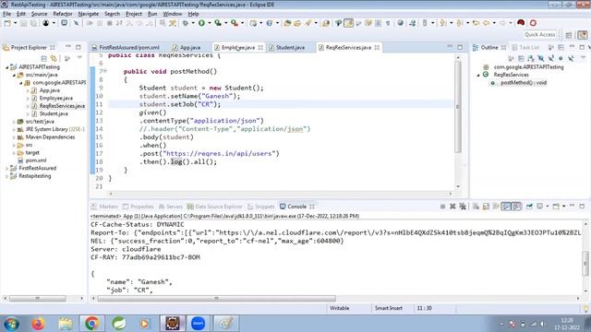
Task: Toggle Sort in Outline toolbar
Action: click(531, 58)
